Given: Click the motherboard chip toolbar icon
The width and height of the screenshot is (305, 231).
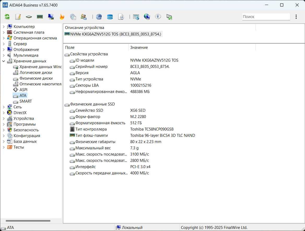Looking at the screenshot, I should 29,17.
